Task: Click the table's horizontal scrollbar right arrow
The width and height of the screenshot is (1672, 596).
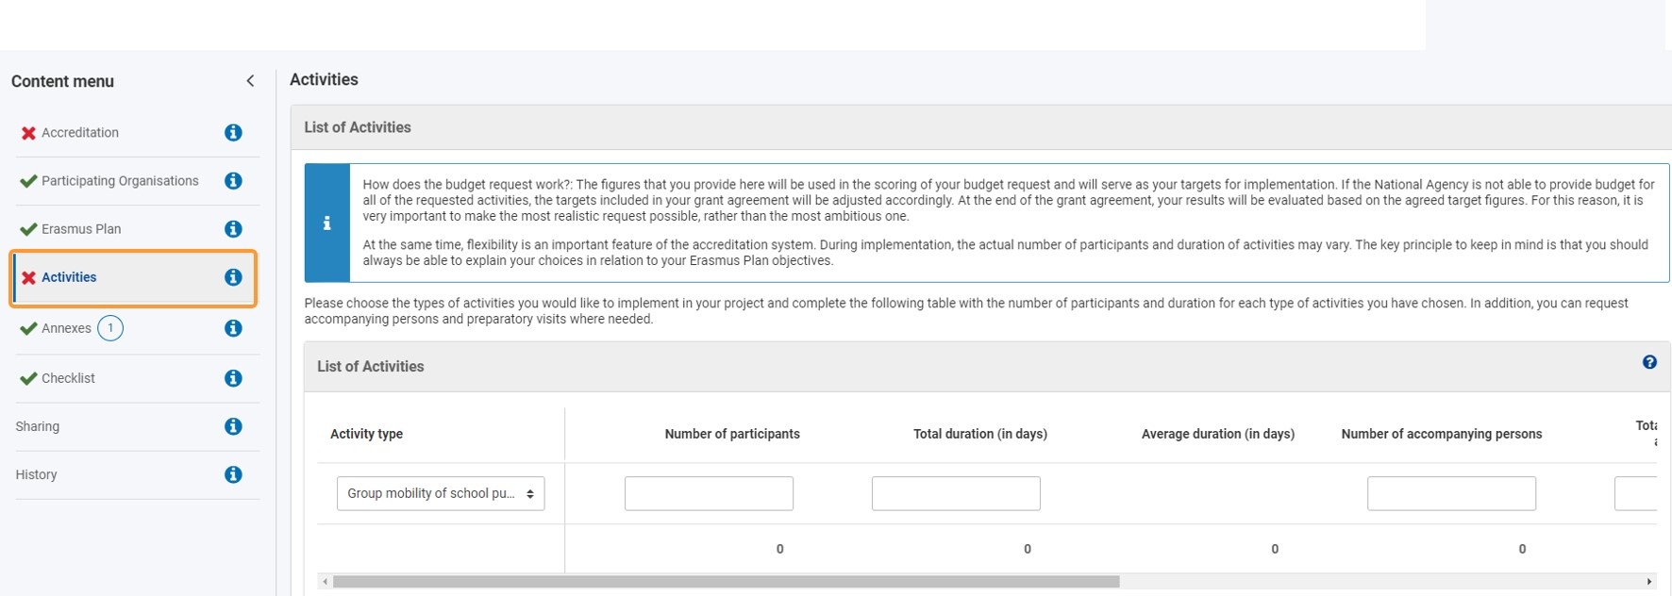Action: (1649, 582)
